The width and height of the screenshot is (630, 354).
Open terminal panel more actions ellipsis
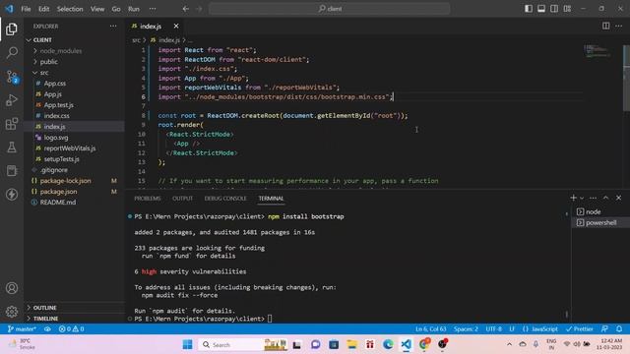(x=593, y=198)
